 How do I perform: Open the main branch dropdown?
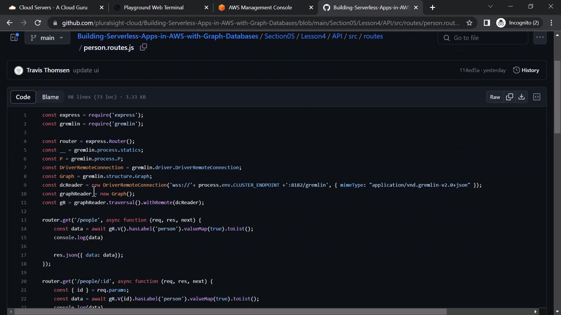point(47,38)
